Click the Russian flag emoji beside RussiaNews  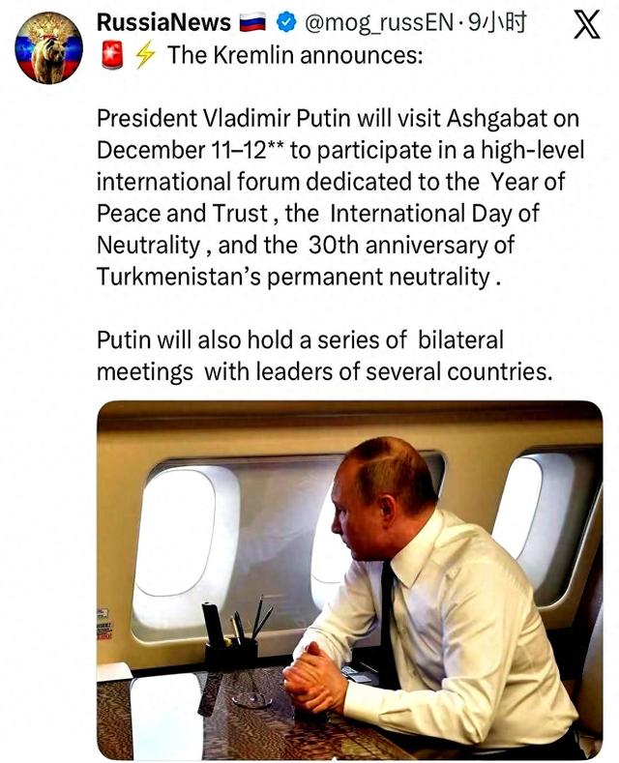[x=251, y=22]
